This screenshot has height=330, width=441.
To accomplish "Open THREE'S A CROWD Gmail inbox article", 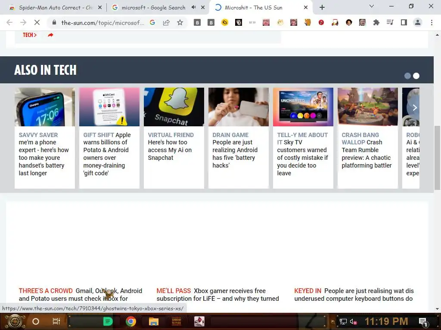I will click(81, 295).
